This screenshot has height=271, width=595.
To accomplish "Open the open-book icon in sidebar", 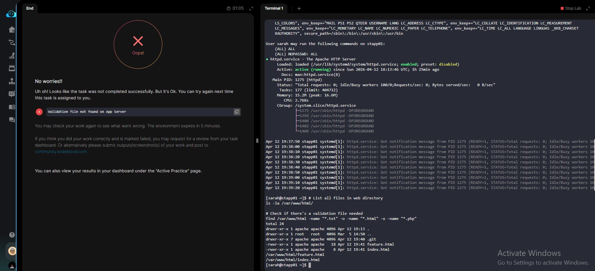I will click(x=12, y=107).
